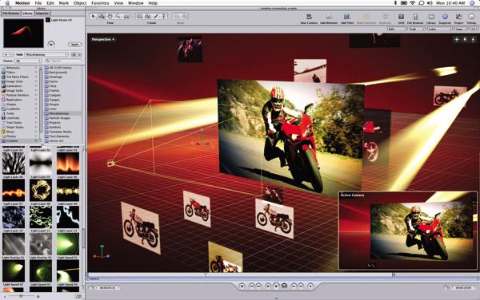This screenshot has width=480, height=300.
Task: Open the Object menu
Action: [80, 3]
